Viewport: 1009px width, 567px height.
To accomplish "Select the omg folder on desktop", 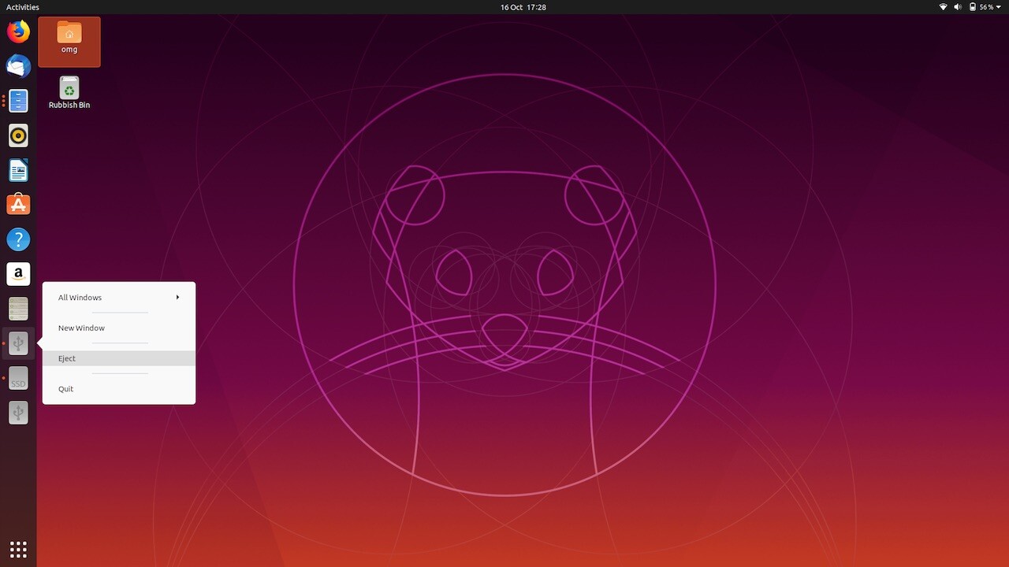I will pyautogui.click(x=69, y=42).
